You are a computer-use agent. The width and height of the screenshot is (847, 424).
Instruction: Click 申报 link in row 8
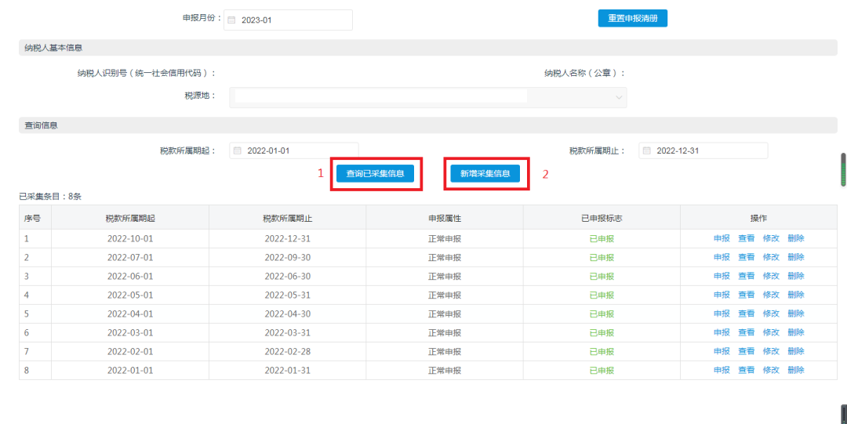click(x=722, y=371)
